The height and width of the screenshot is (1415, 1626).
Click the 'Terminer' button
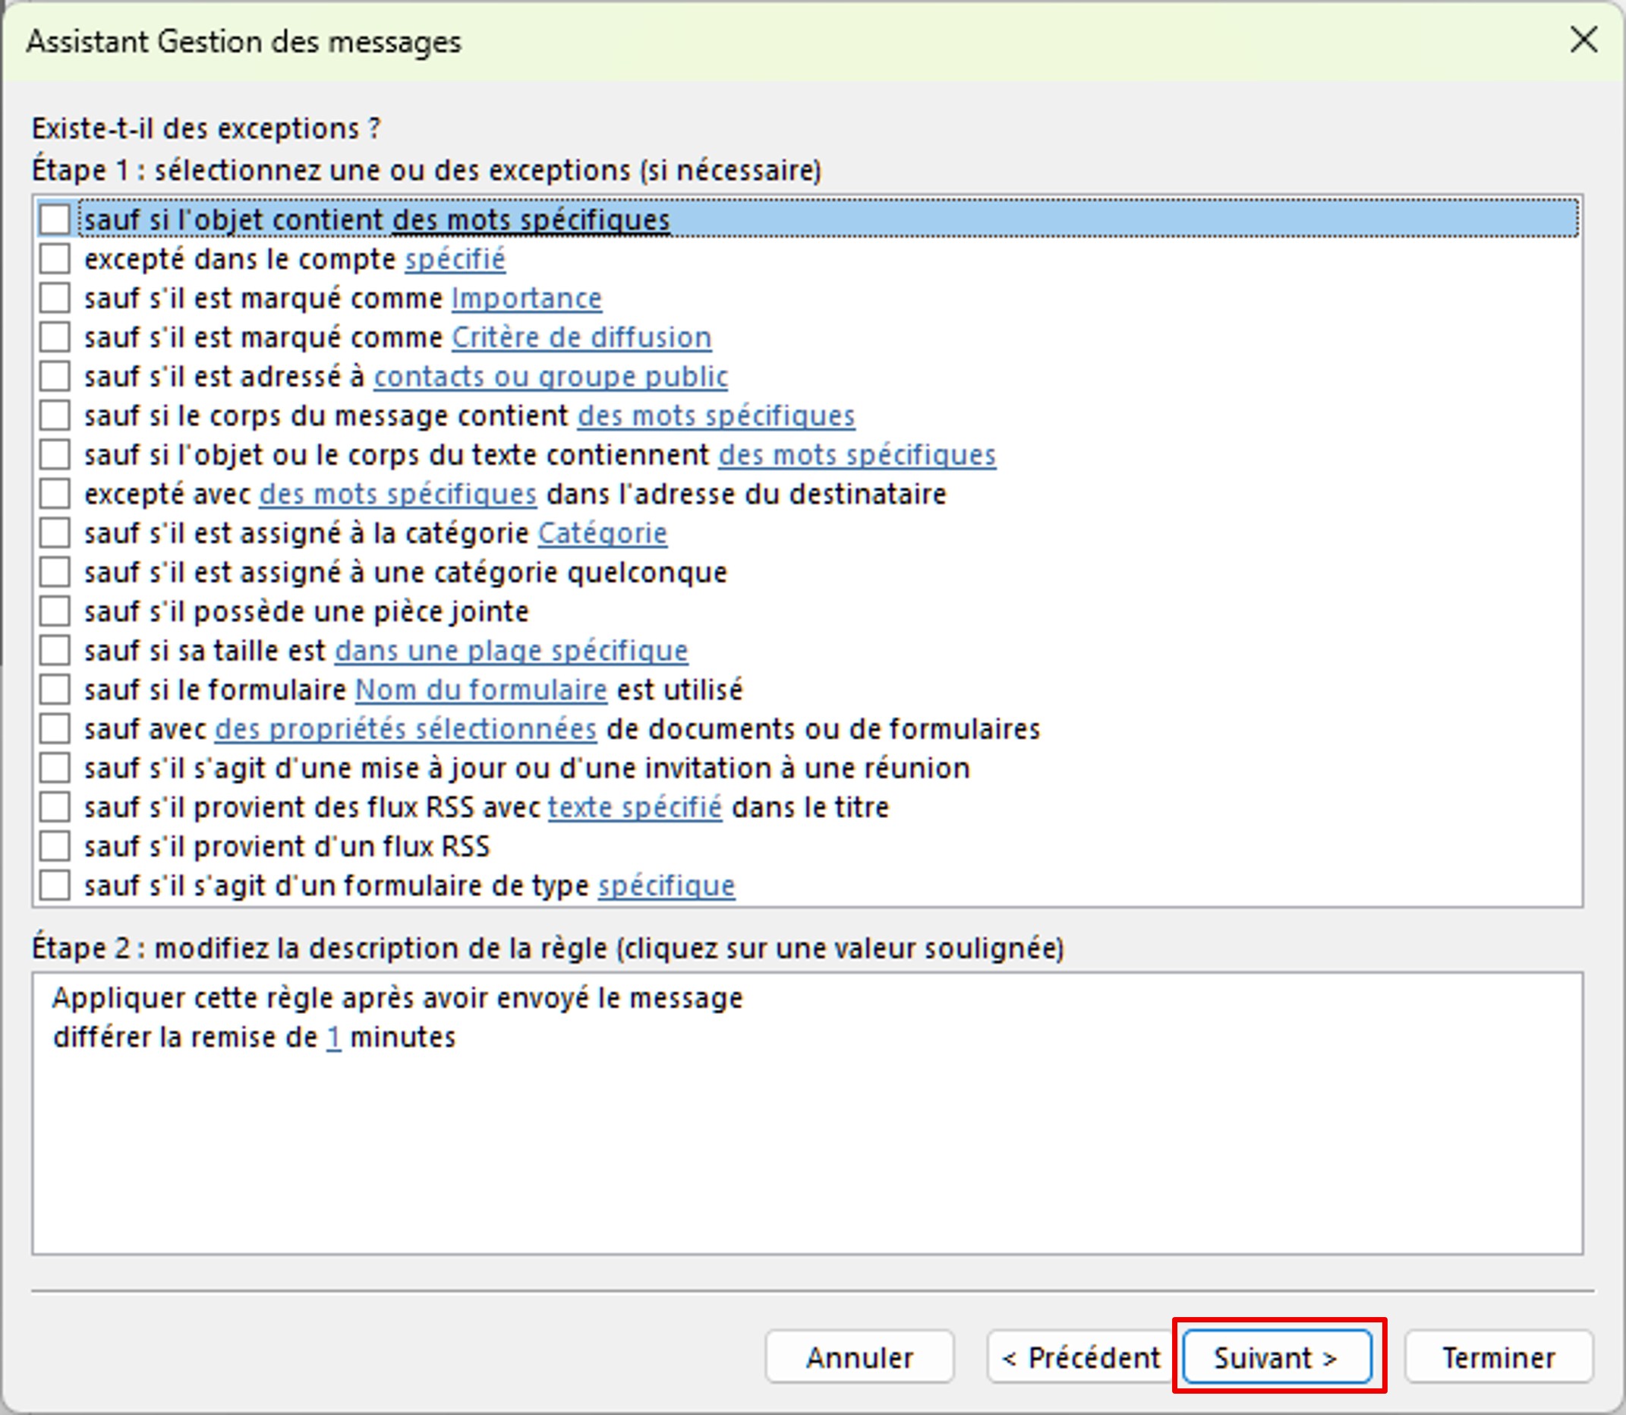click(1498, 1357)
